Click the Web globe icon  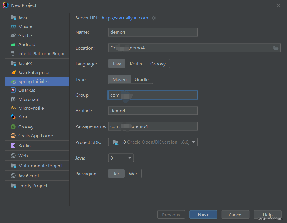coord(13,156)
